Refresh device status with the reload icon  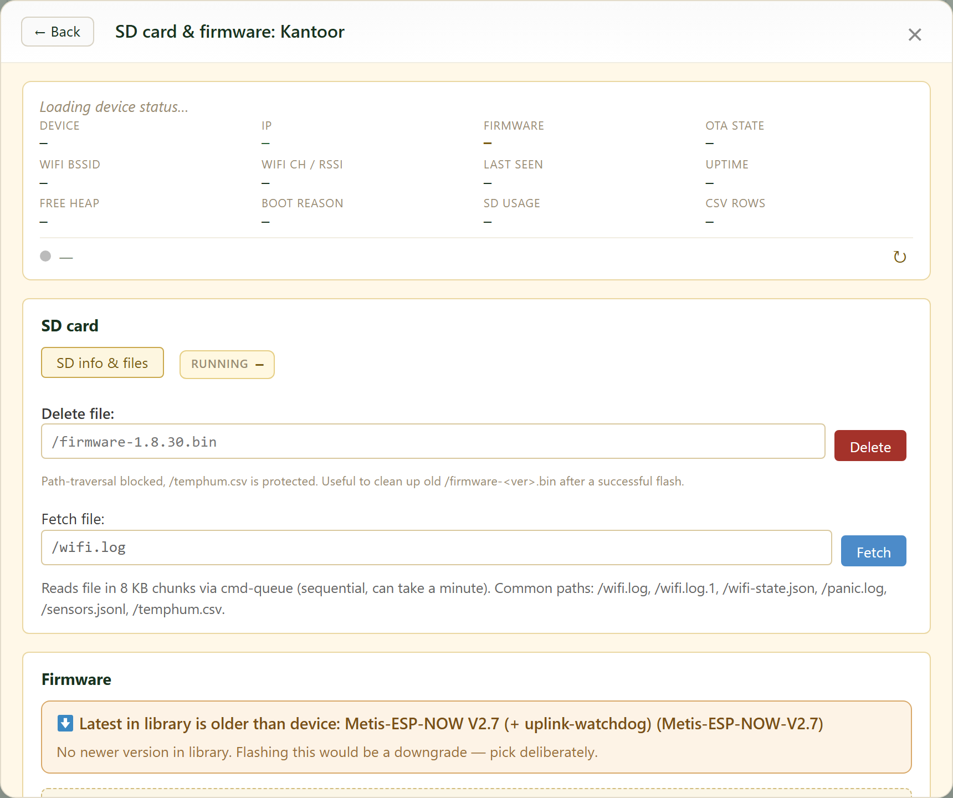coord(900,257)
